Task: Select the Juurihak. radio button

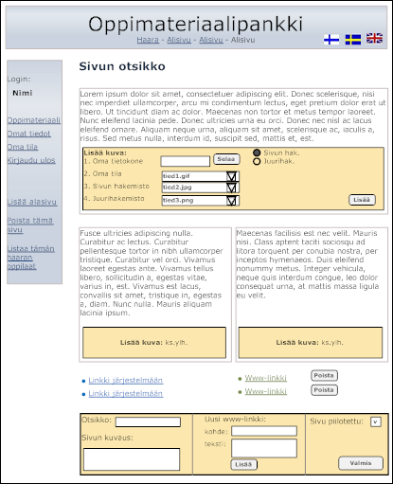Action: pyautogui.click(x=257, y=161)
